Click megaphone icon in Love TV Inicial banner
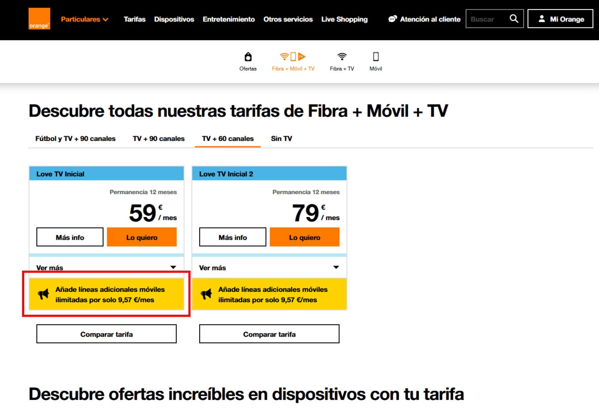Screen dimensions: 599x409 click(43, 294)
